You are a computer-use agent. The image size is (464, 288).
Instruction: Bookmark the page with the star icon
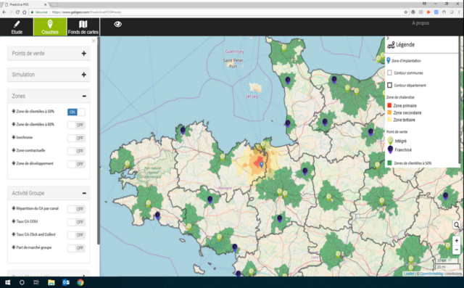(x=406, y=12)
